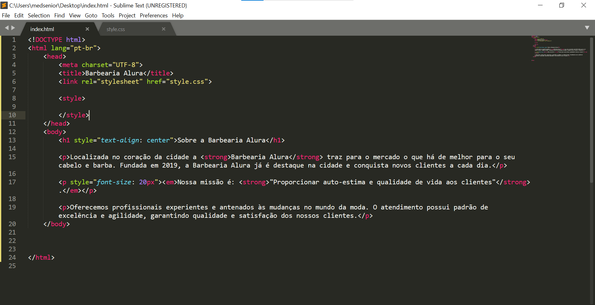Restore down the Sublime Text window
Image resolution: width=595 pixels, height=305 pixels.
click(x=562, y=5)
